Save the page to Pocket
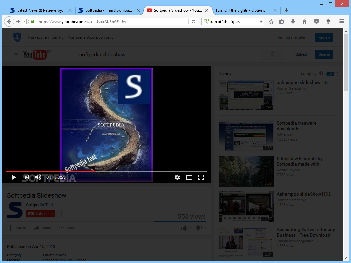351x263 pixels. [x=316, y=21]
